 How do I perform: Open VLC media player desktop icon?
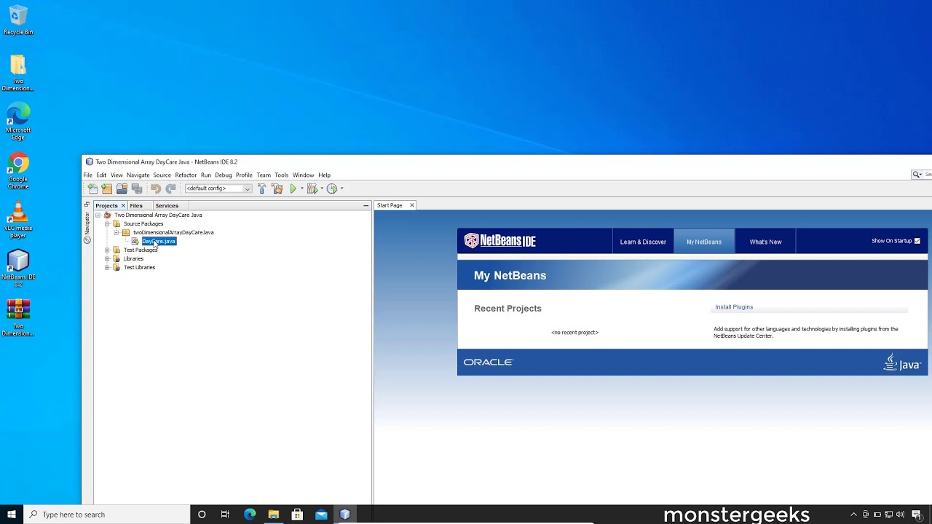18,220
